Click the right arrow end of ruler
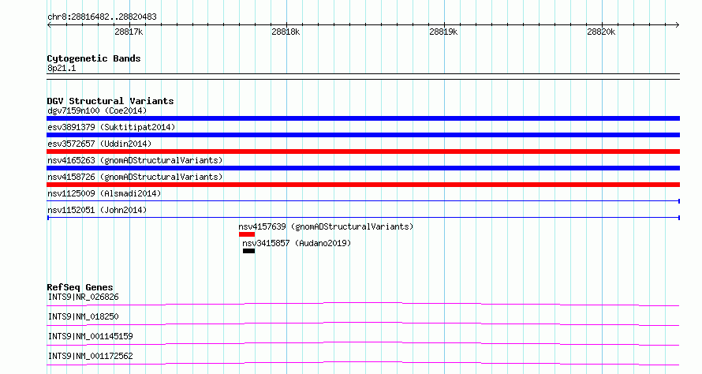 [678, 24]
